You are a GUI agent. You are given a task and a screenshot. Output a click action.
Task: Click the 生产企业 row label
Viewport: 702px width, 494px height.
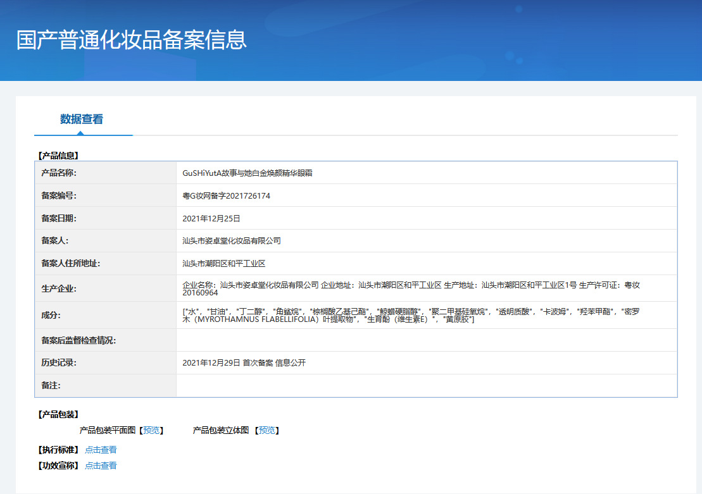pos(59,288)
